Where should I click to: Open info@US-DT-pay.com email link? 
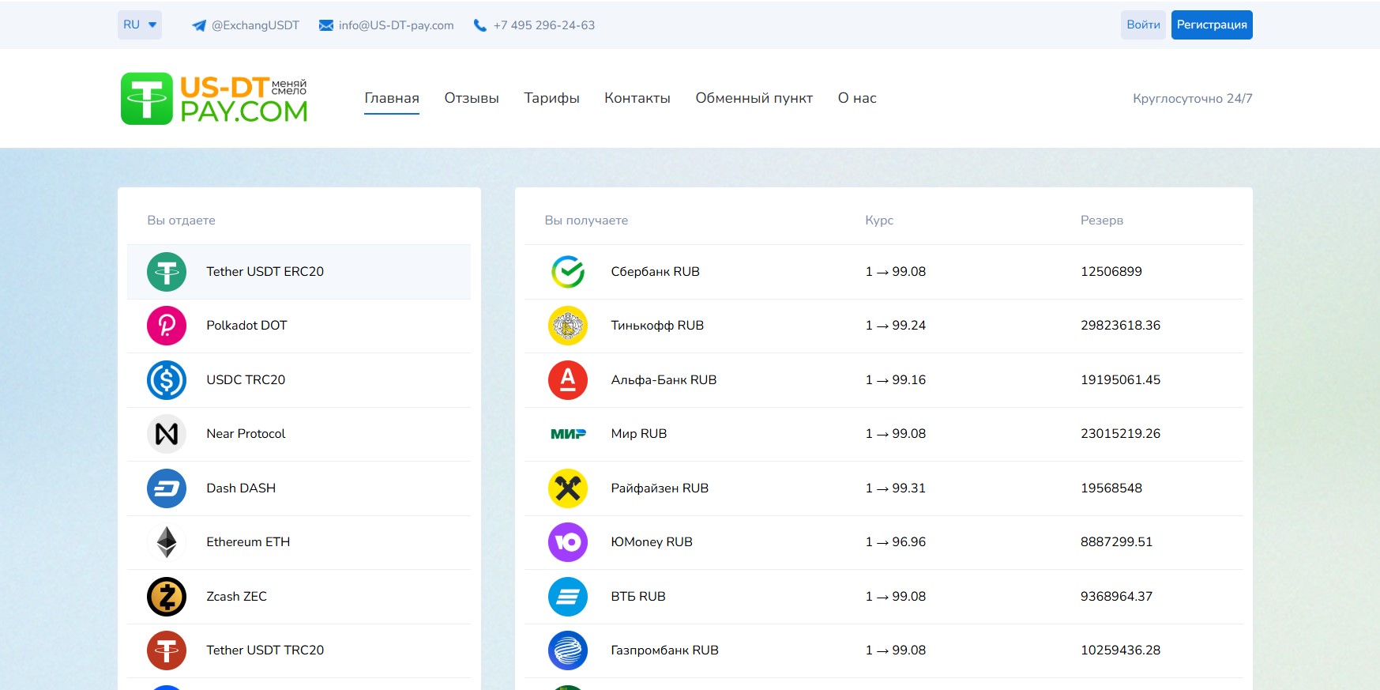click(396, 25)
